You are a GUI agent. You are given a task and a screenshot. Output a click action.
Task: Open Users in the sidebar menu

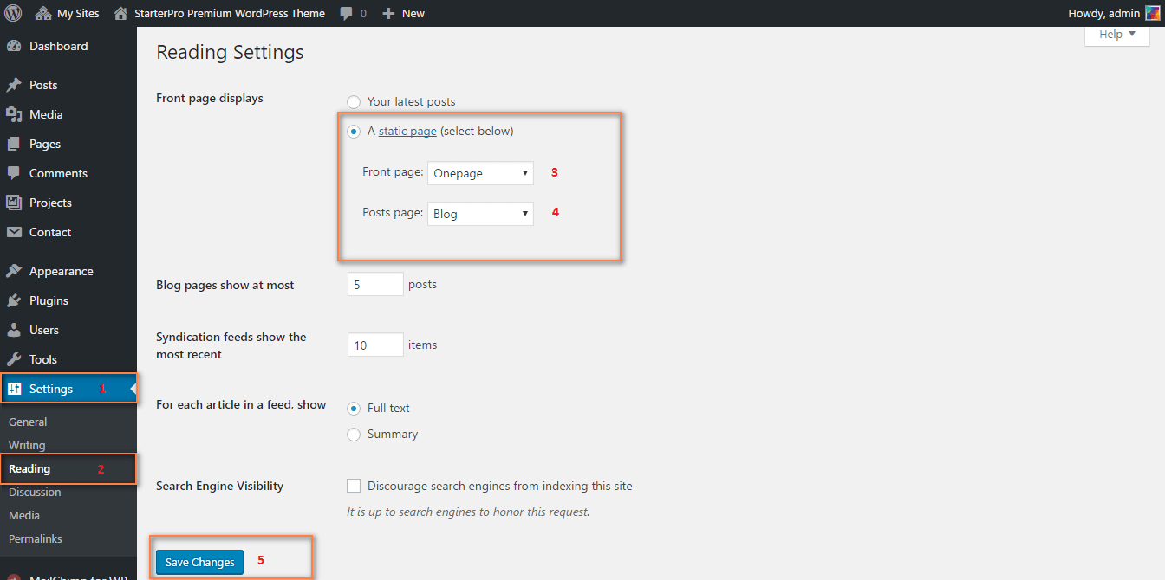tap(44, 330)
